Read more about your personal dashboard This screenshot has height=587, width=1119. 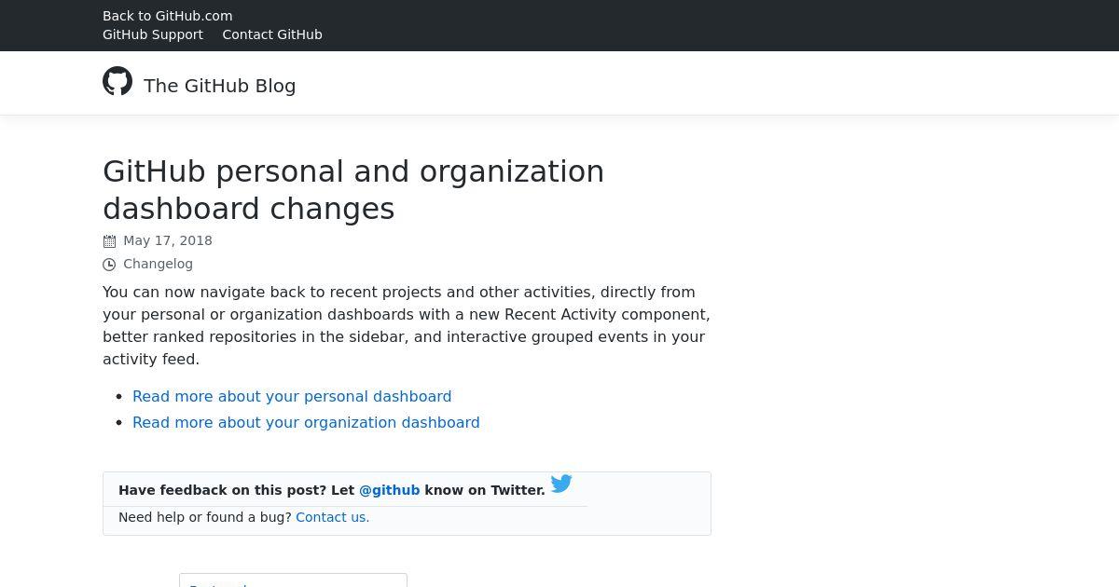[292, 396]
